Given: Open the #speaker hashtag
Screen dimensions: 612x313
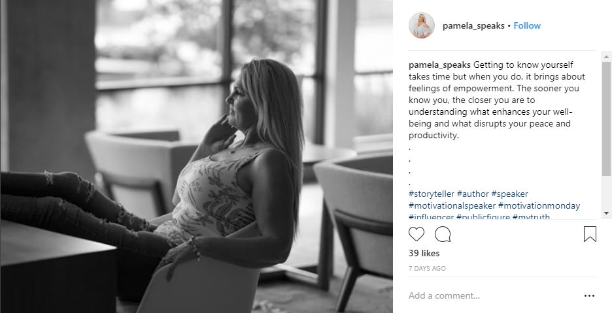Looking at the screenshot, I should pos(509,194).
